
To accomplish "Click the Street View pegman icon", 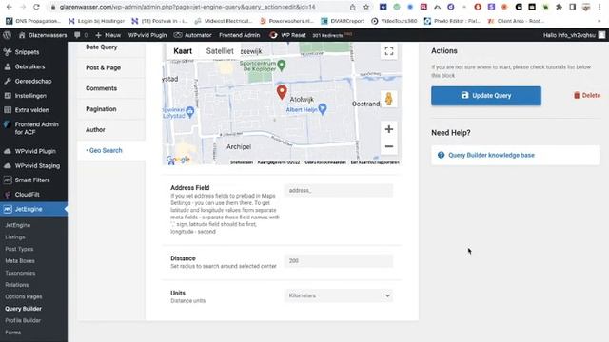I will click(x=389, y=99).
